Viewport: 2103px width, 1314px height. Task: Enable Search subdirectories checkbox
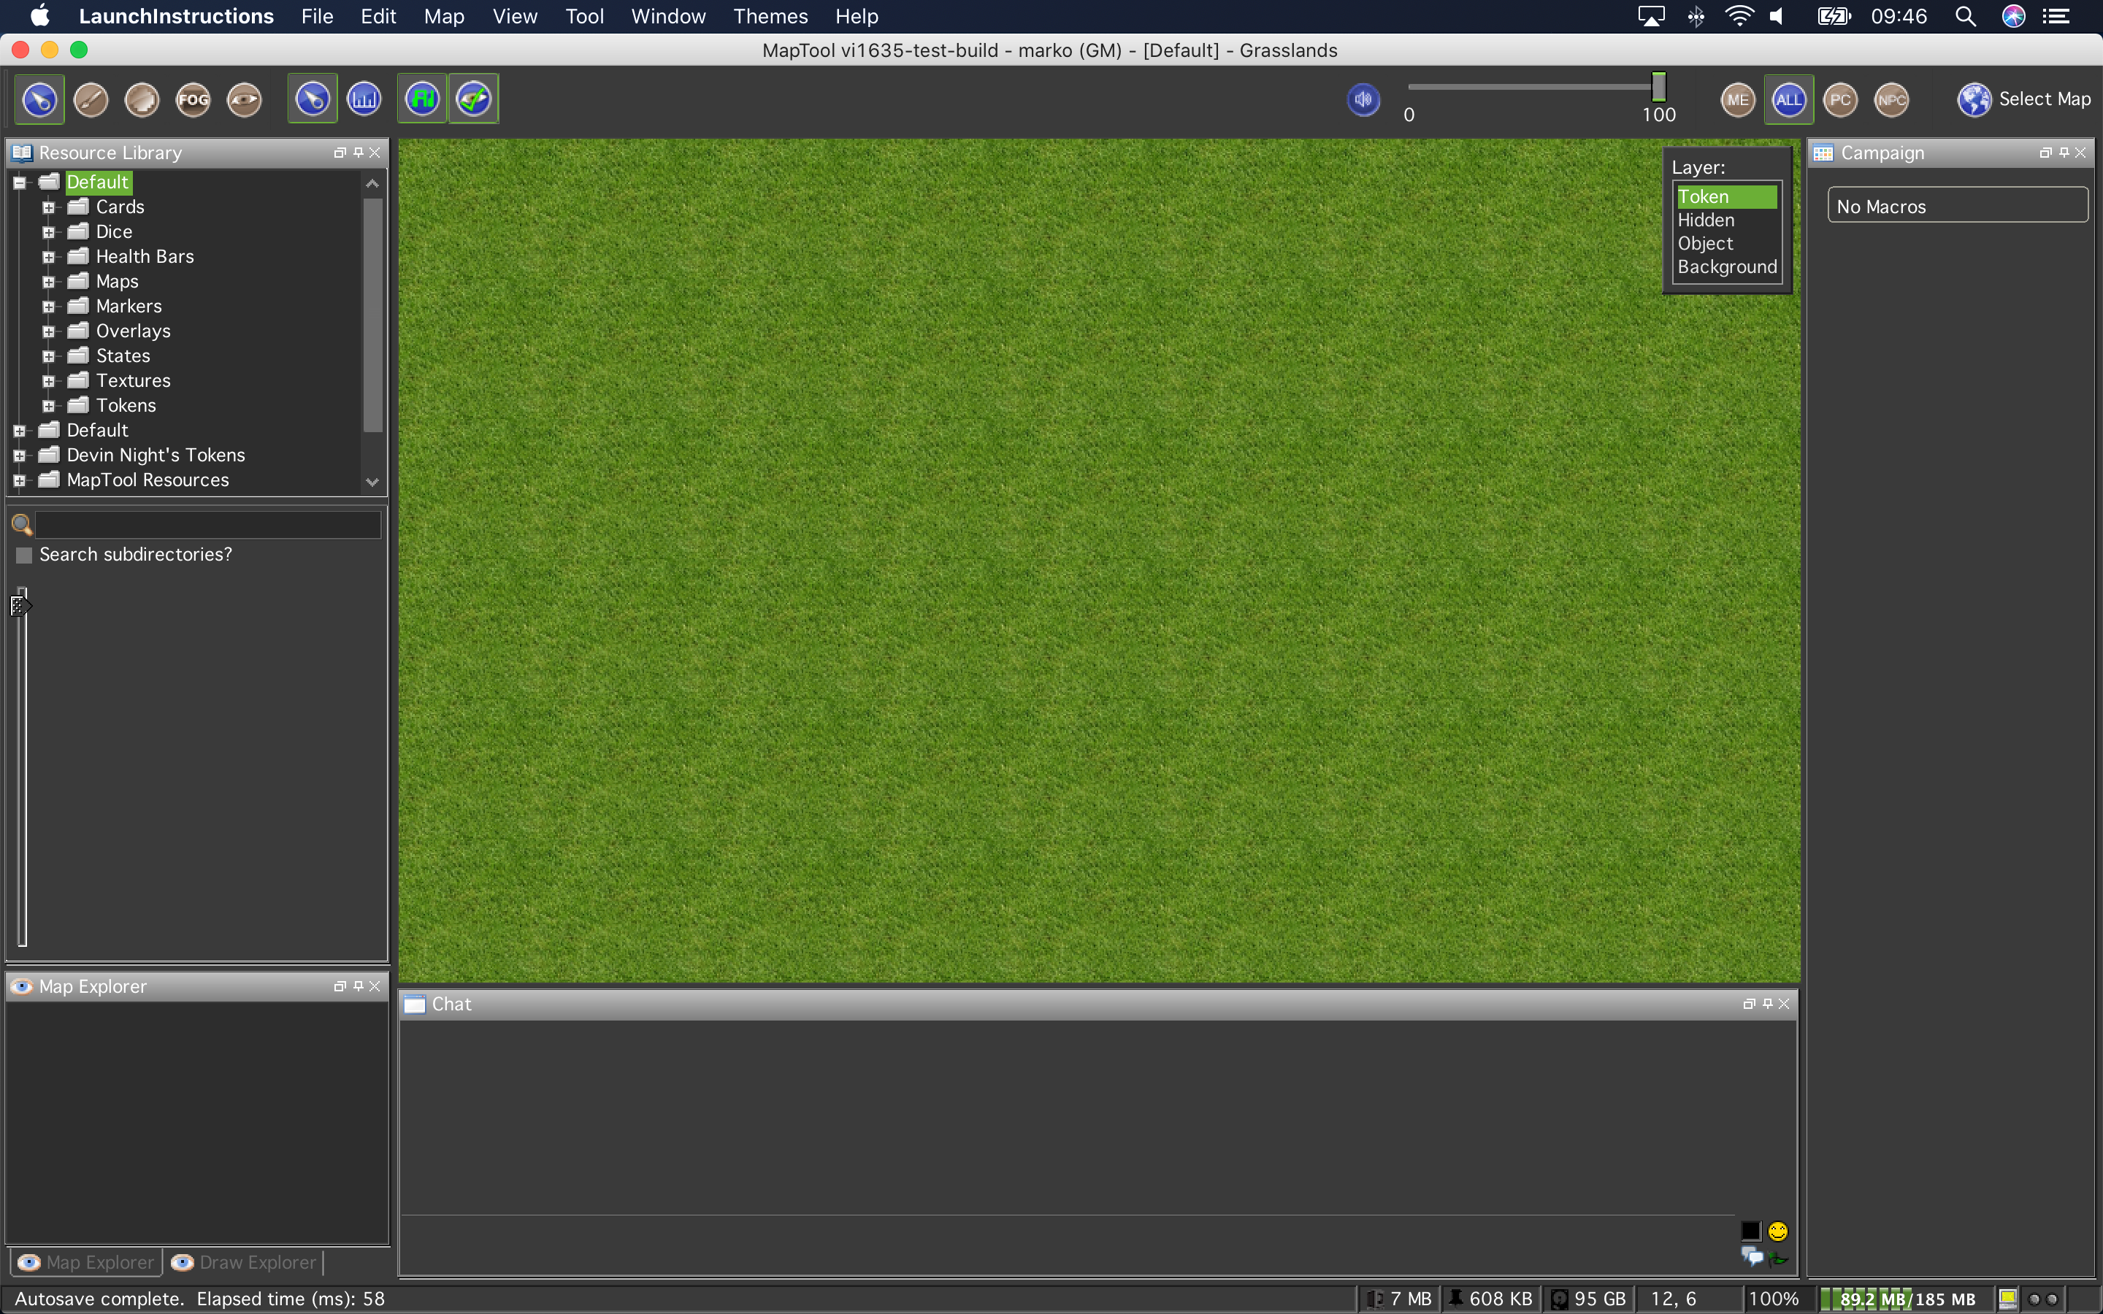point(24,555)
